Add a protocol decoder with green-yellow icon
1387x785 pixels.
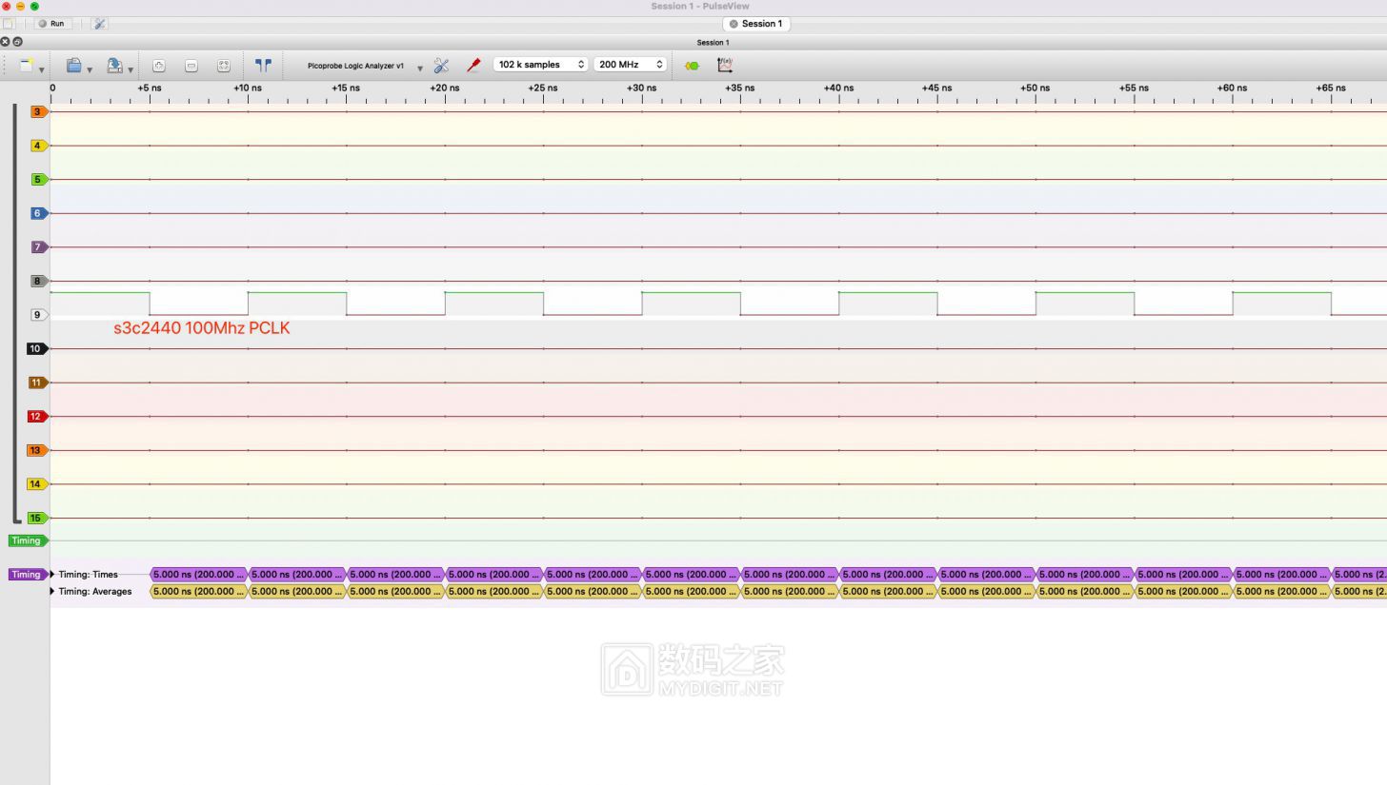(x=692, y=65)
